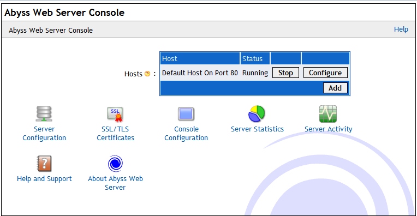The height and width of the screenshot is (216, 417).
Task: Add a new host
Action: (x=335, y=88)
